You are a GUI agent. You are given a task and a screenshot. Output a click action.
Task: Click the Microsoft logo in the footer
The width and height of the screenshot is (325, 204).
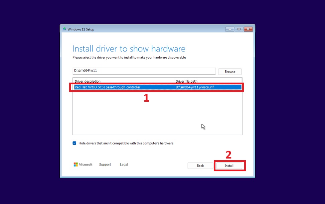click(x=76, y=165)
